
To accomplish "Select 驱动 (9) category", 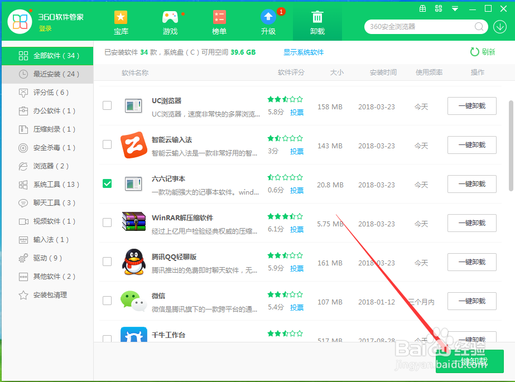I will click(47, 258).
